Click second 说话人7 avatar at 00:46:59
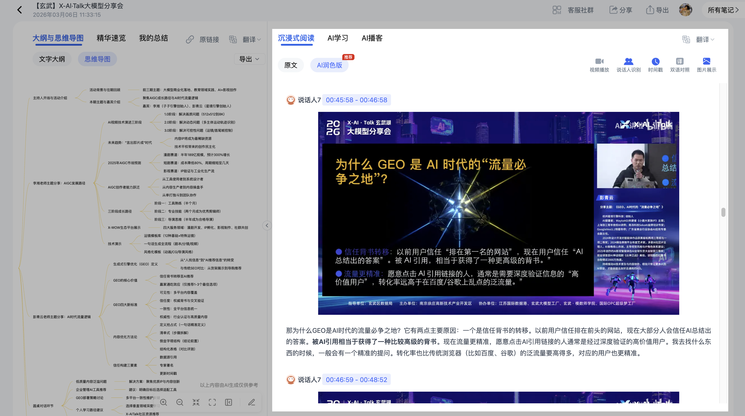 [x=291, y=379]
